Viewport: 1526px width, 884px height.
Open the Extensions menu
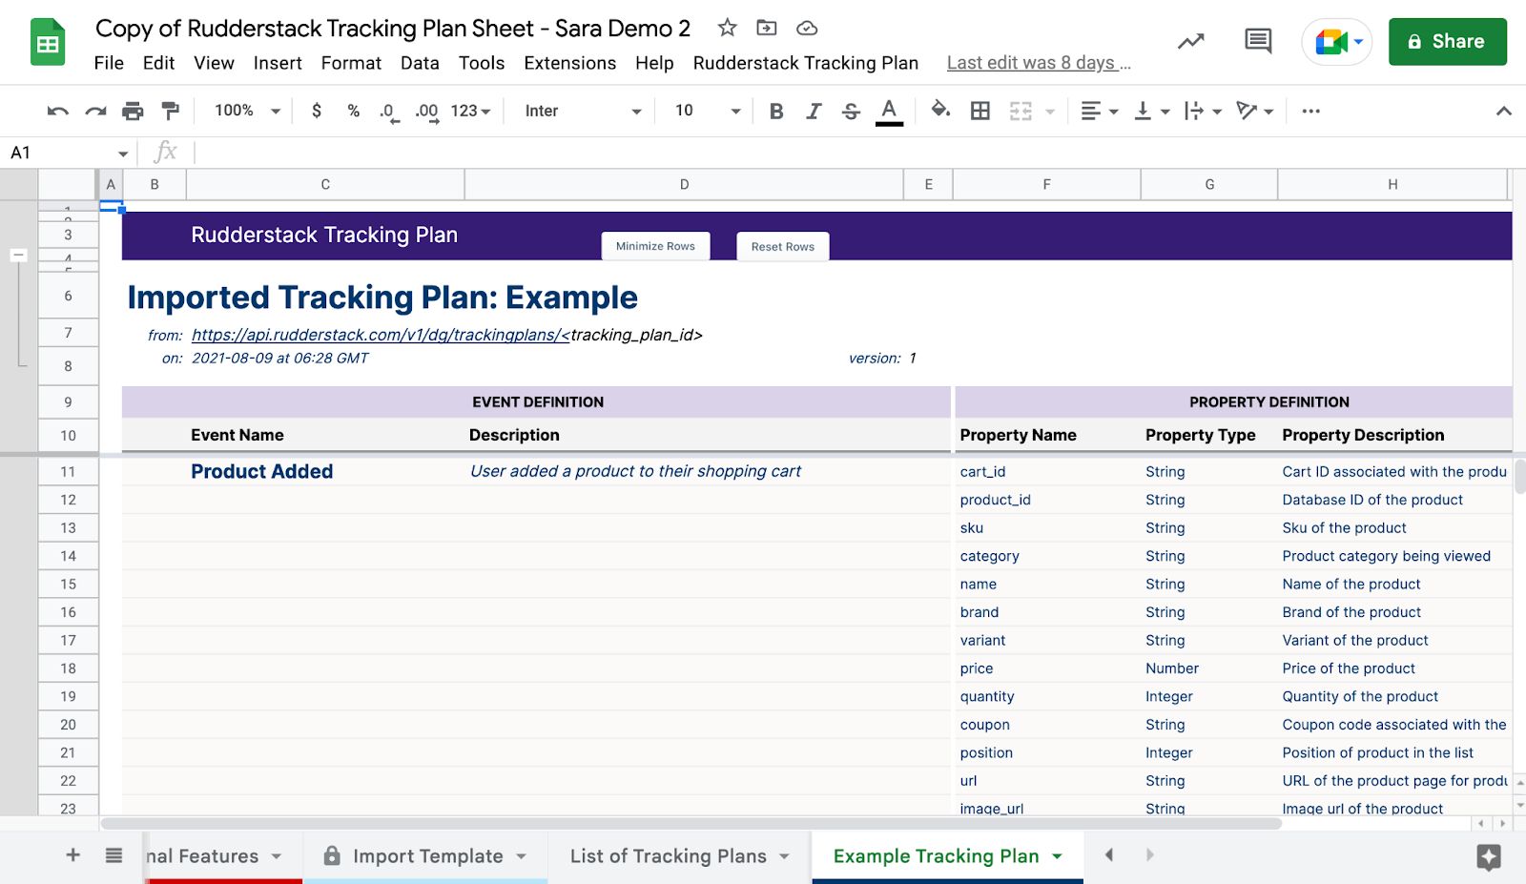tap(570, 63)
